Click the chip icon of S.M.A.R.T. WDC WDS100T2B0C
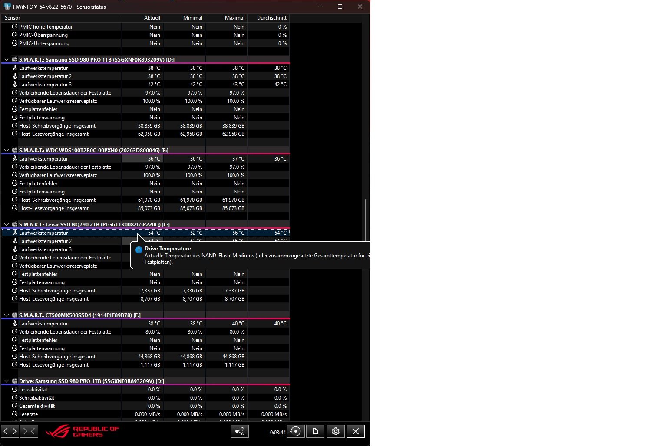This screenshot has height=446, width=667. click(x=15, y=150)
